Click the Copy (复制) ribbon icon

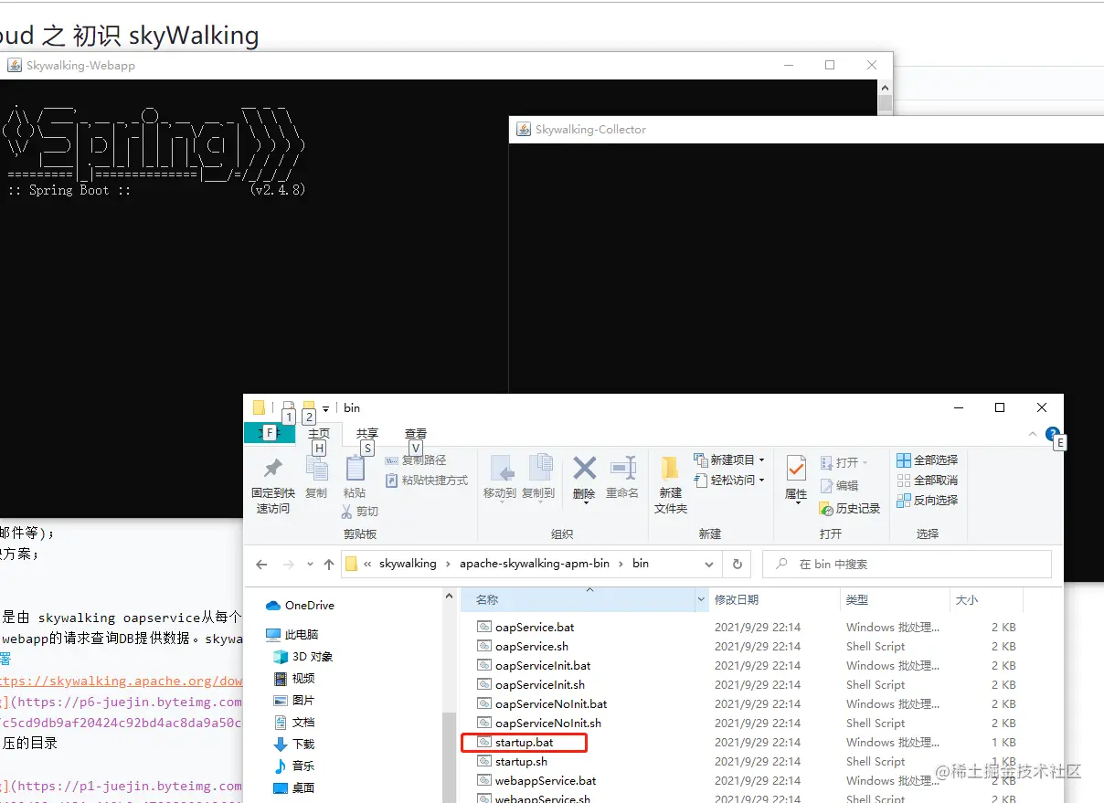point(316,469)
